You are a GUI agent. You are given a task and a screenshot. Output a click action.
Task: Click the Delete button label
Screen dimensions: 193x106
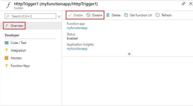tap(116, 15)
